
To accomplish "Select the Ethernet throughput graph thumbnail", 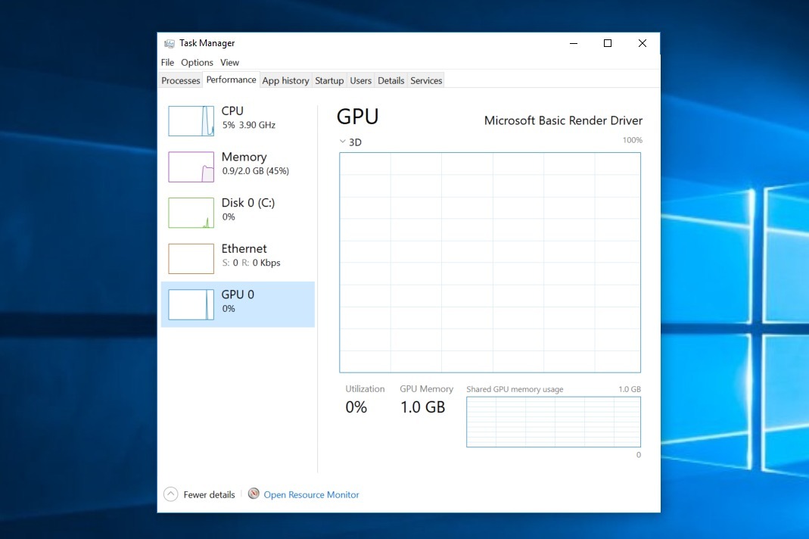I will 191,259.
